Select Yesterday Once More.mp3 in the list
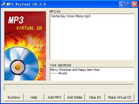This screenshot has height=104, width=139. (x=70, y=16)
